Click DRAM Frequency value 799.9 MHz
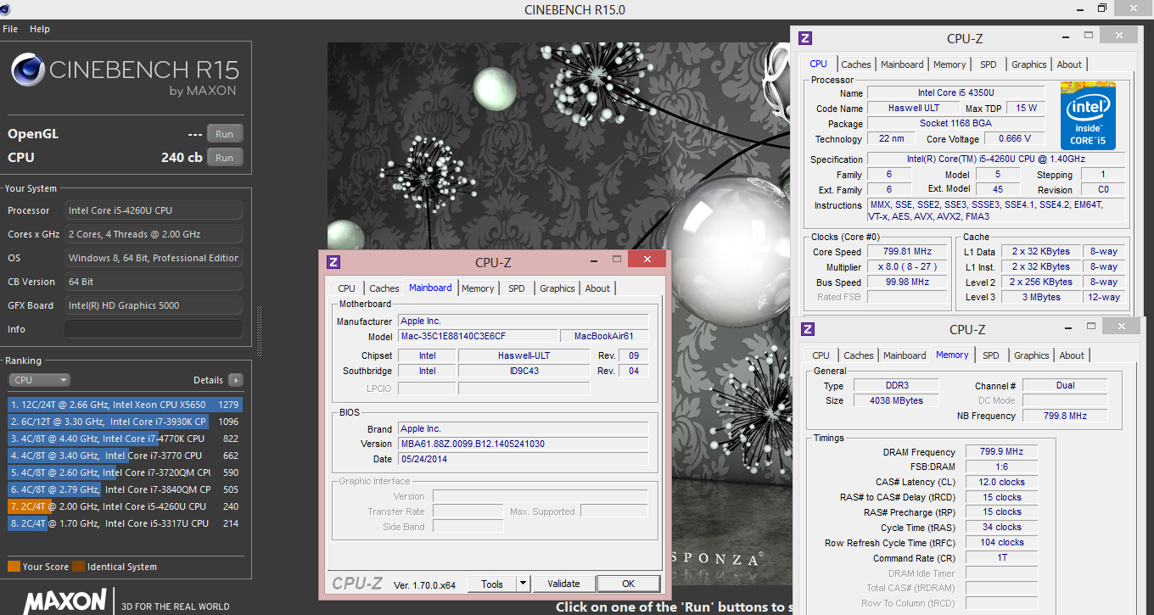This screenshot has width=1154, height=615. (1002, 452)
